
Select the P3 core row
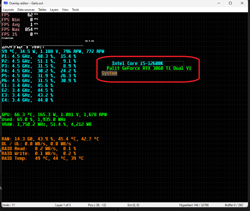[39, 66]
